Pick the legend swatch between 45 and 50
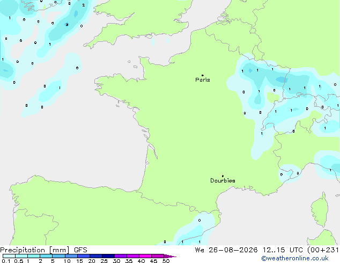Viewport: 340px width, 263px height. (x=158, y=256)
